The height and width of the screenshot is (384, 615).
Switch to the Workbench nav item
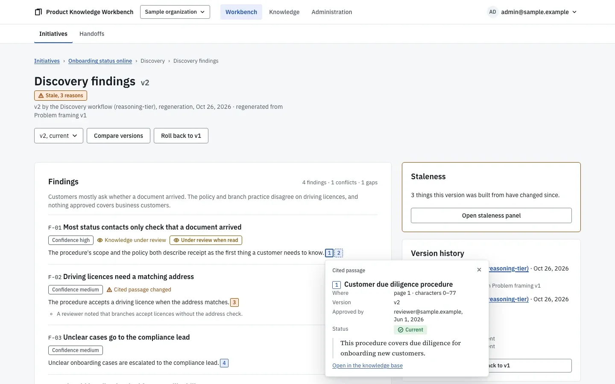coord(241,12)
